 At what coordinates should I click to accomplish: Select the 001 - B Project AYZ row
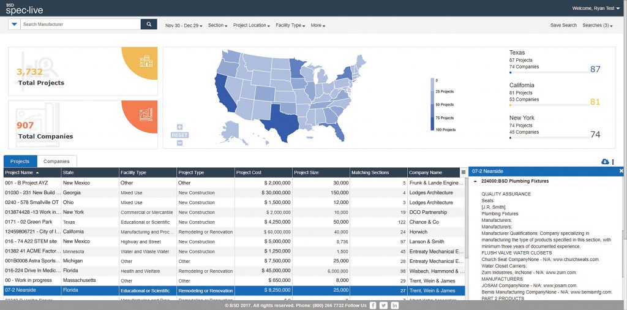tap(235, 183)
